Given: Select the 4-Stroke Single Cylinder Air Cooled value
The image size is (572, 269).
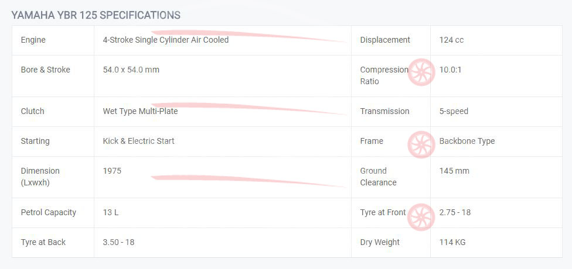Looking at the screenshot, I should tap(166, 40).
